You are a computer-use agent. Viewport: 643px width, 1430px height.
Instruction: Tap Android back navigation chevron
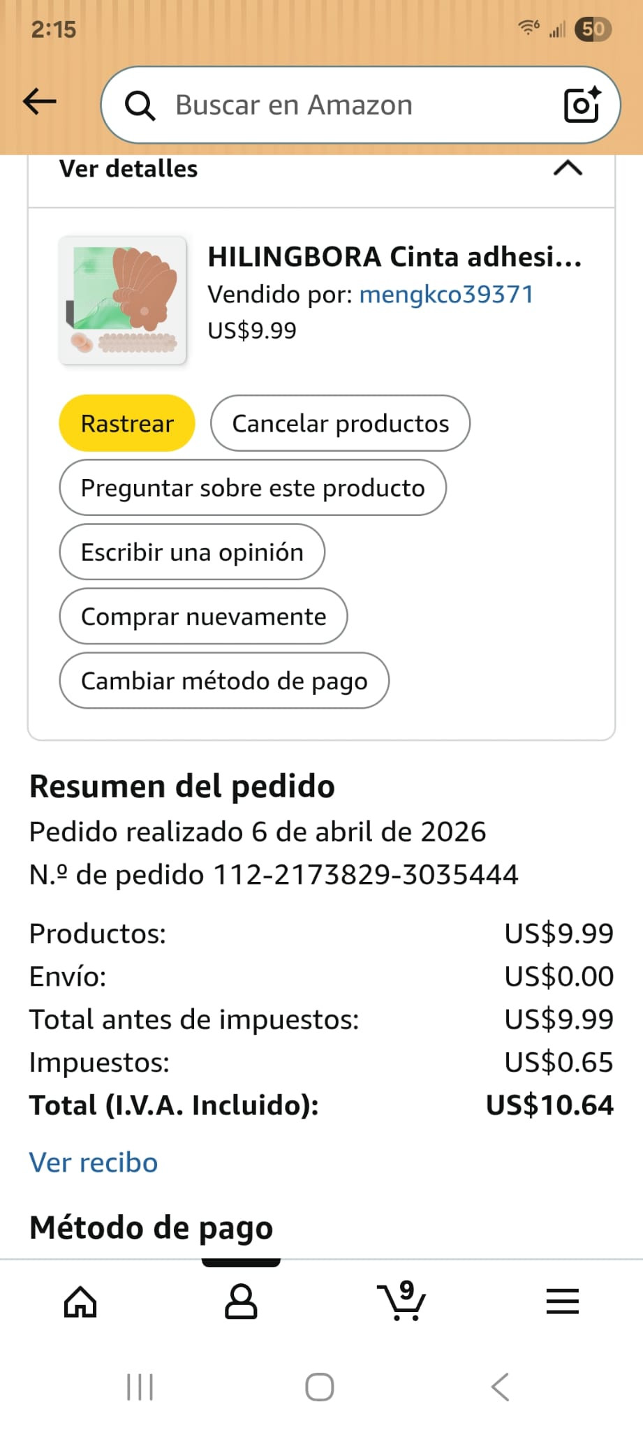[500, 1387]
